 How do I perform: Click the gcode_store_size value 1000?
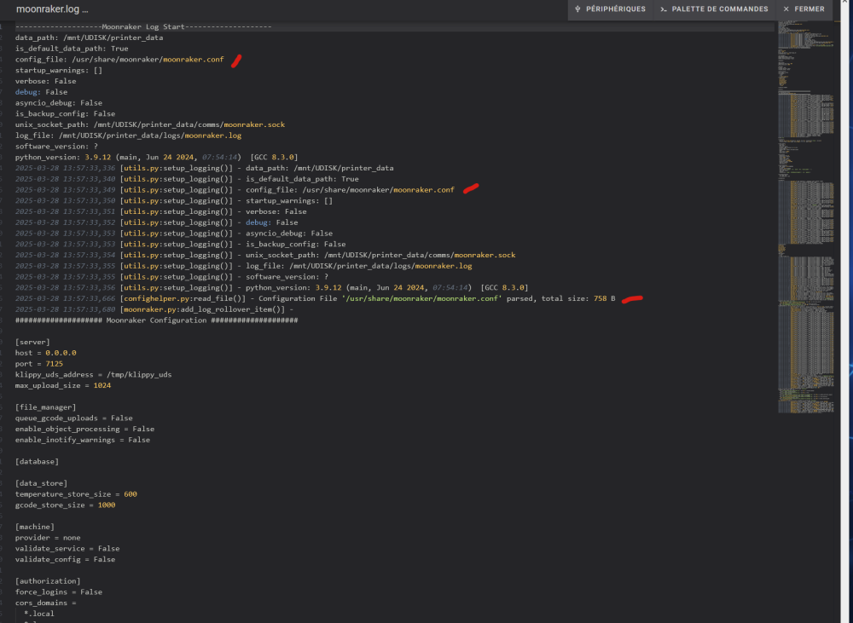106,505
